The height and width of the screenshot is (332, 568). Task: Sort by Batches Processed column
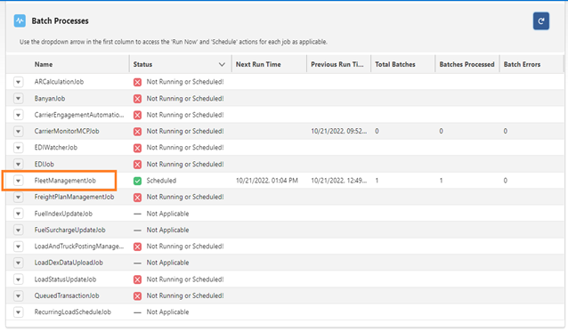point(467,64)
